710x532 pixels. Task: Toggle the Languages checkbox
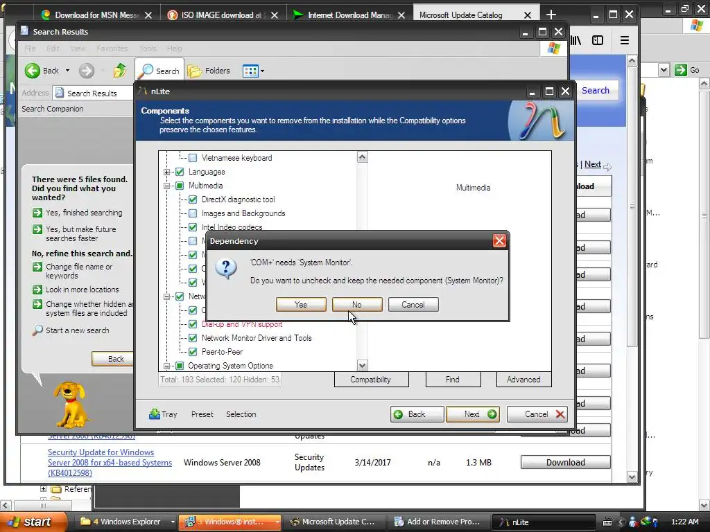[x=180, y=172]
